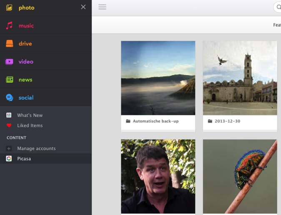Screen dimensions: 281x215
Task: Click the green newspaper icon
Action: click(x=10, y=79)
